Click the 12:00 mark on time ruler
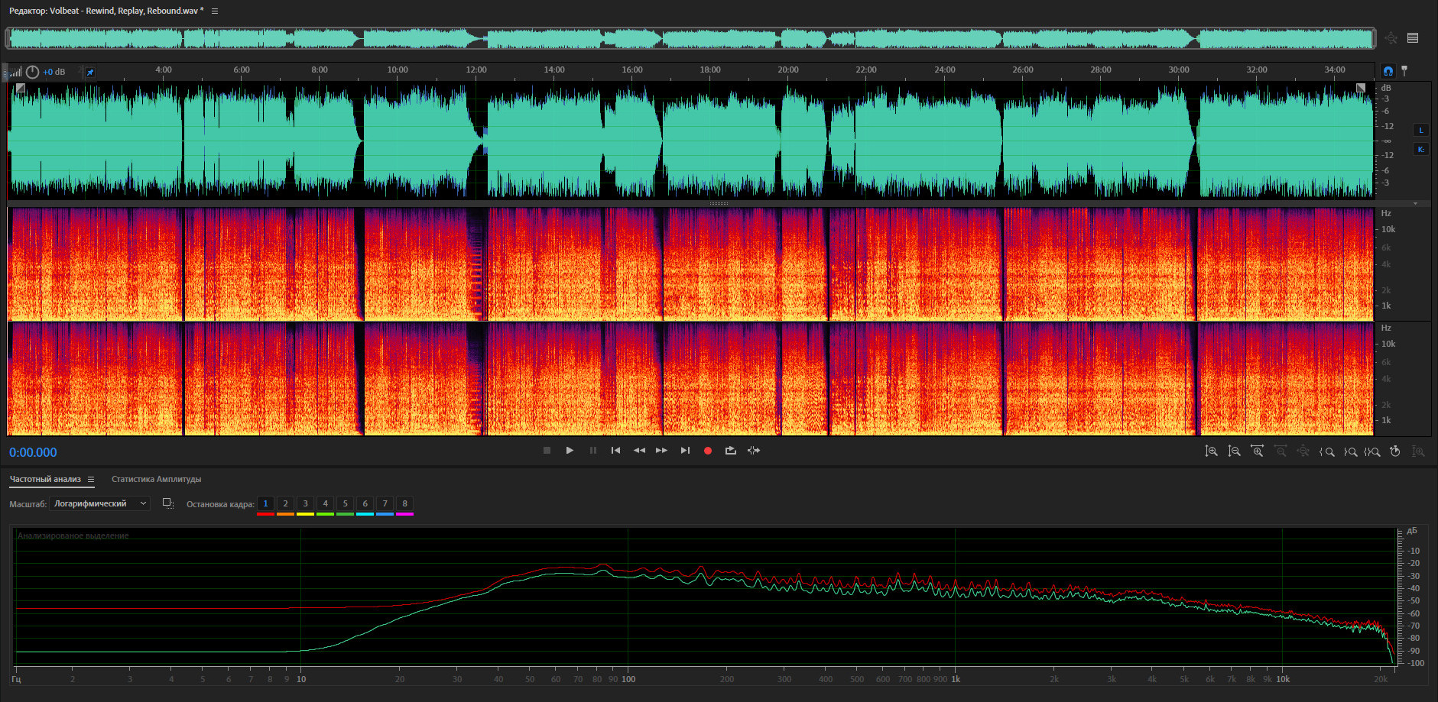1438x702 pixels. 476,70
